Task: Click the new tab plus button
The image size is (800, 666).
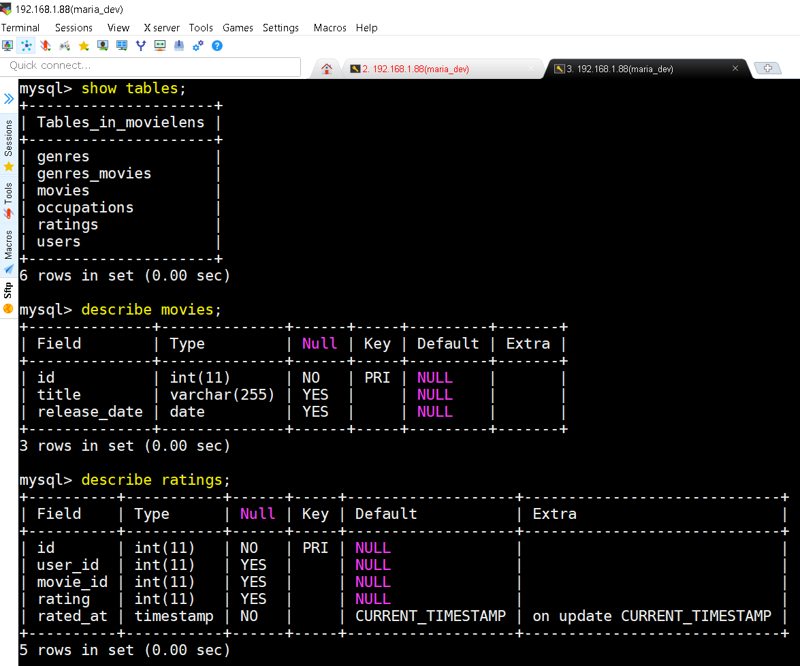Action: coord(768,68)
